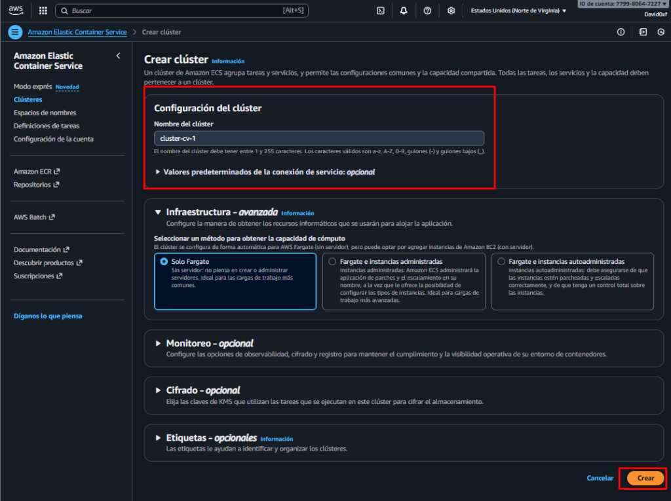Viewport: 671px width, 501px height.
Task: Open Definiciones de tareas in sidebar
Action: 47,126
